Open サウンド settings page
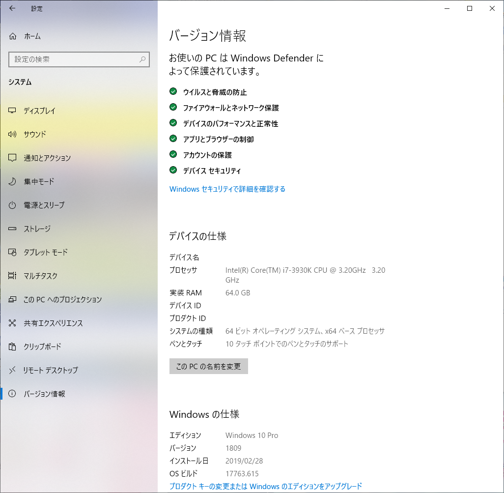The height and width of the screenshot is (493, 504). 79,134
